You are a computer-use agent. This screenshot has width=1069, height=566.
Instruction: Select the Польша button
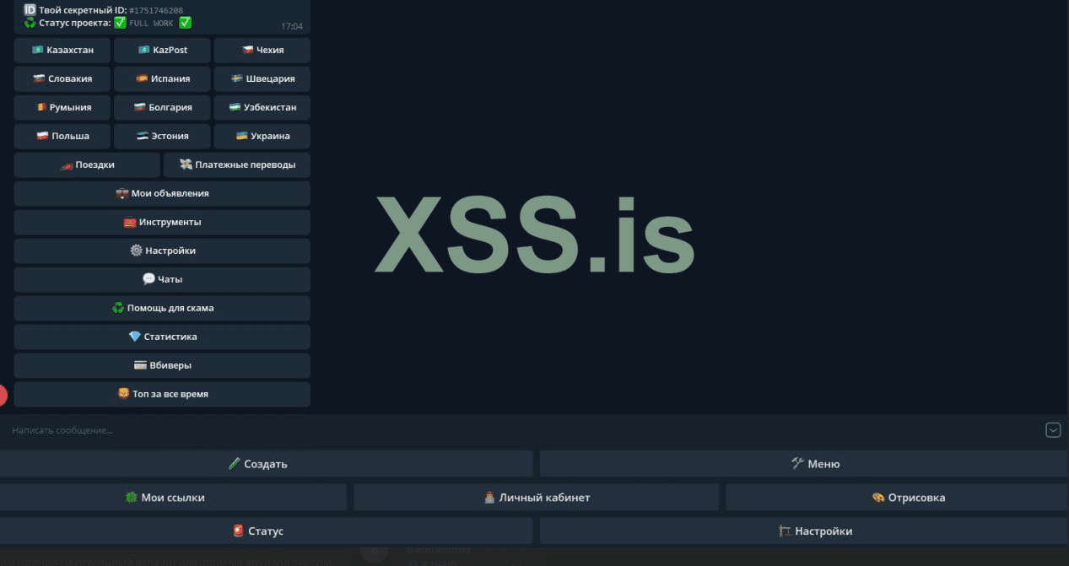(x=63, y=136)
